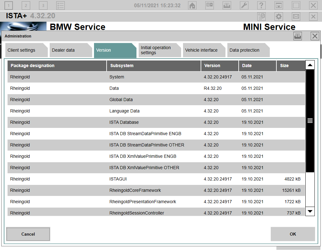
Task: Open the operations list icon
Action: [x=60, y=5]
